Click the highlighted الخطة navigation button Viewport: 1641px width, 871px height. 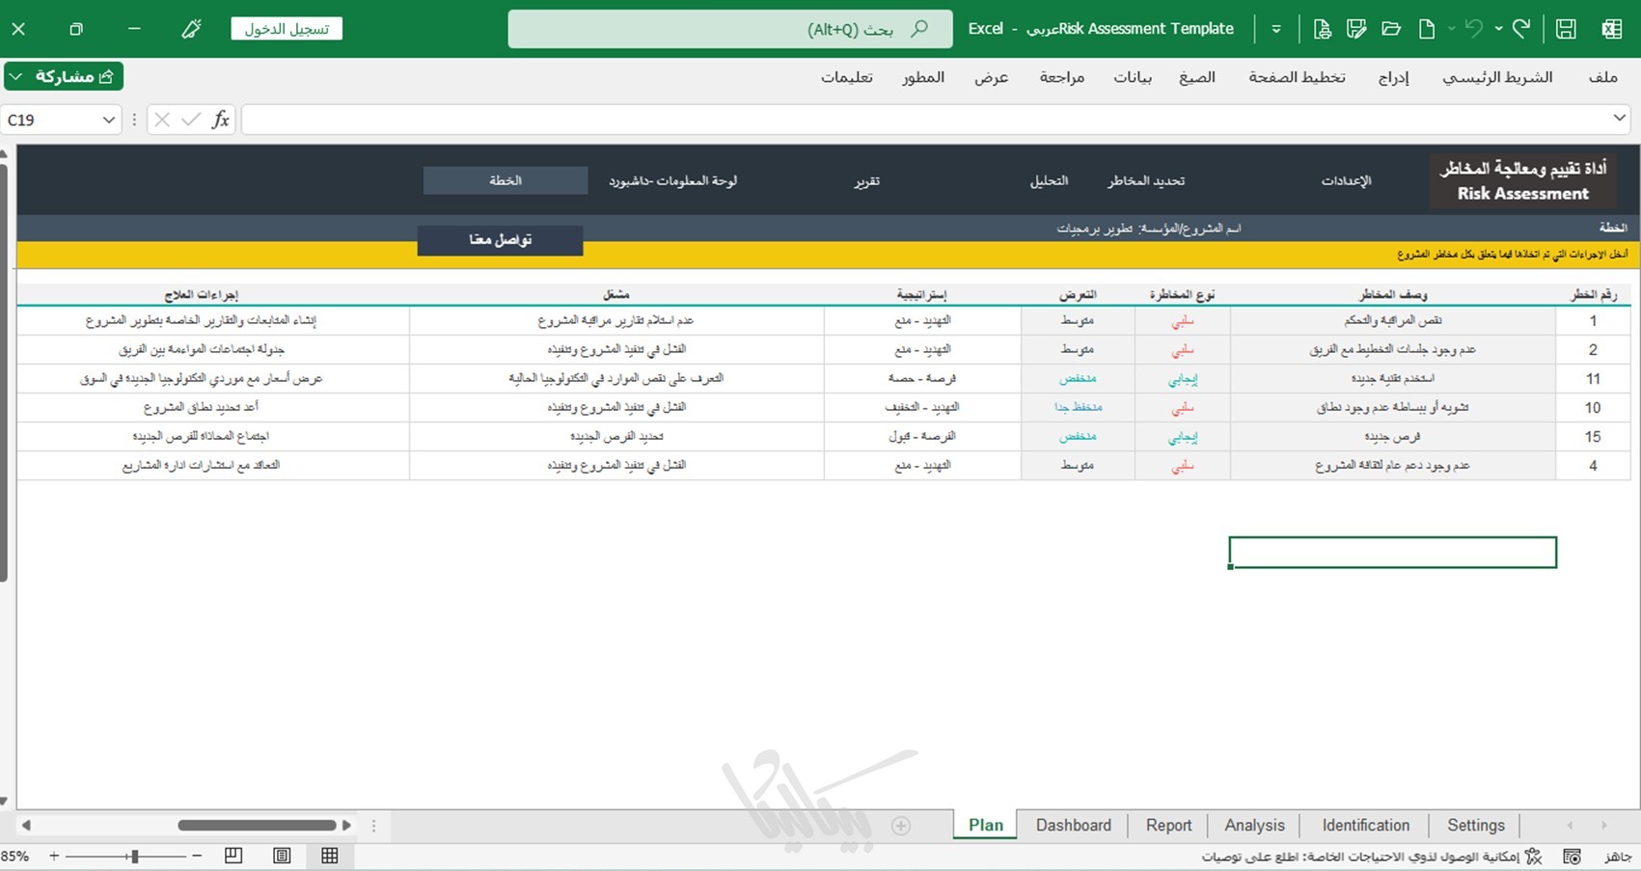(x=506, y=180)
